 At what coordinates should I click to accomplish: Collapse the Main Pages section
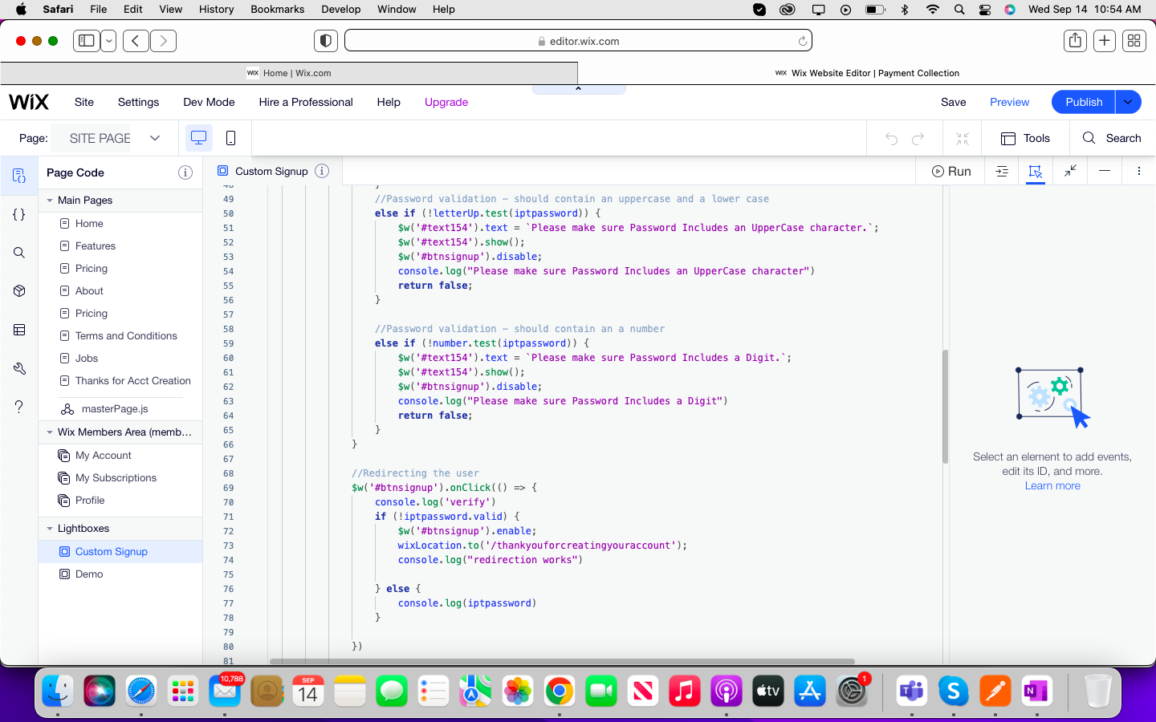click(x=50, y=201)
